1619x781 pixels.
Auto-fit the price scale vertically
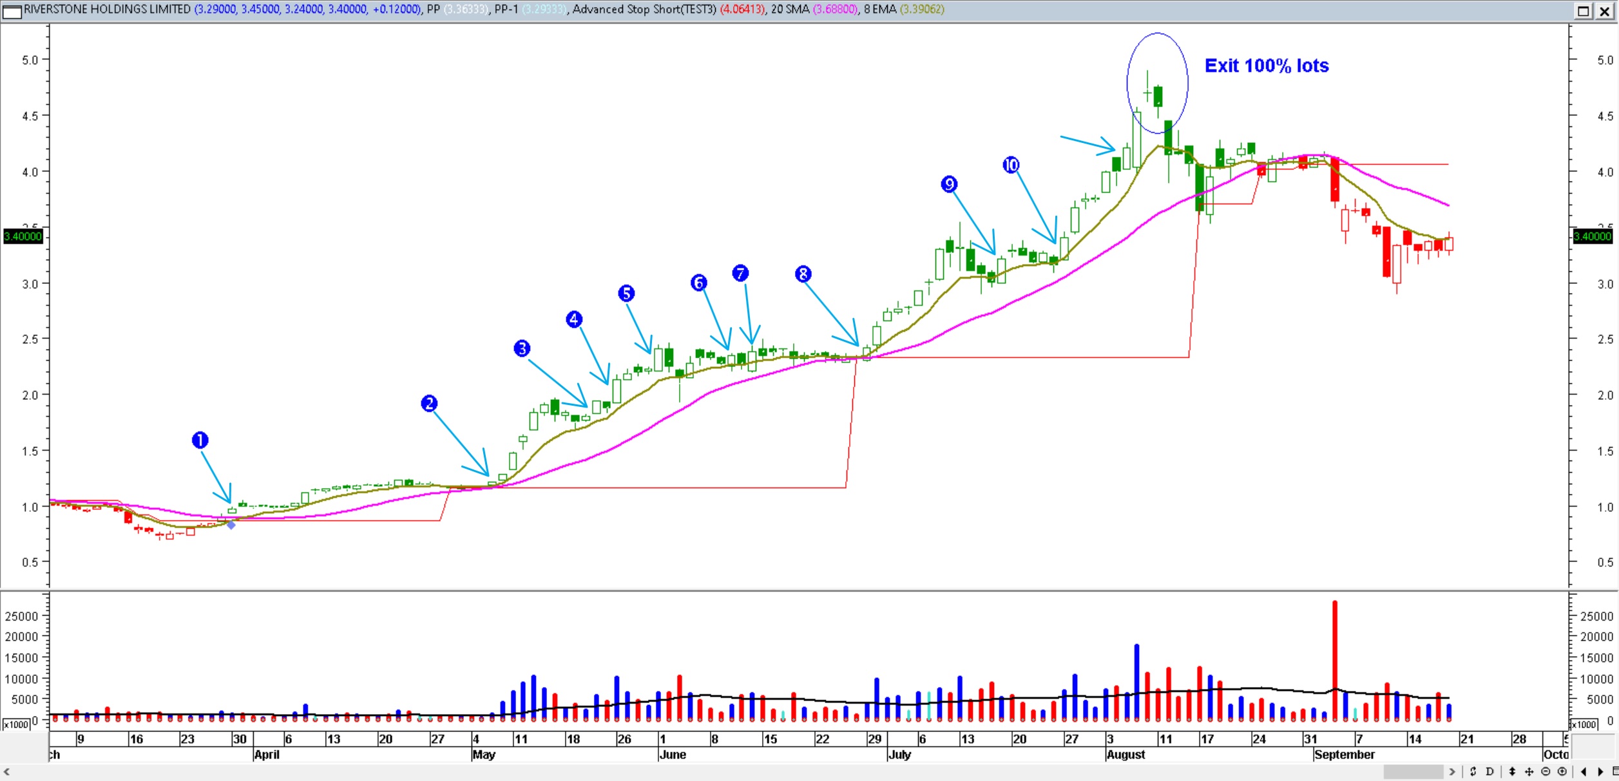pyautogui.click(x=1513, y=771)
